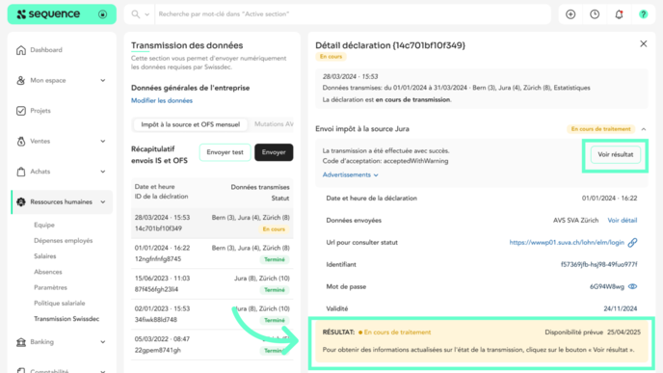663x373 pixels.
Task: Select declaration row 34fiwk88ld748
Action: click(212, 314)
